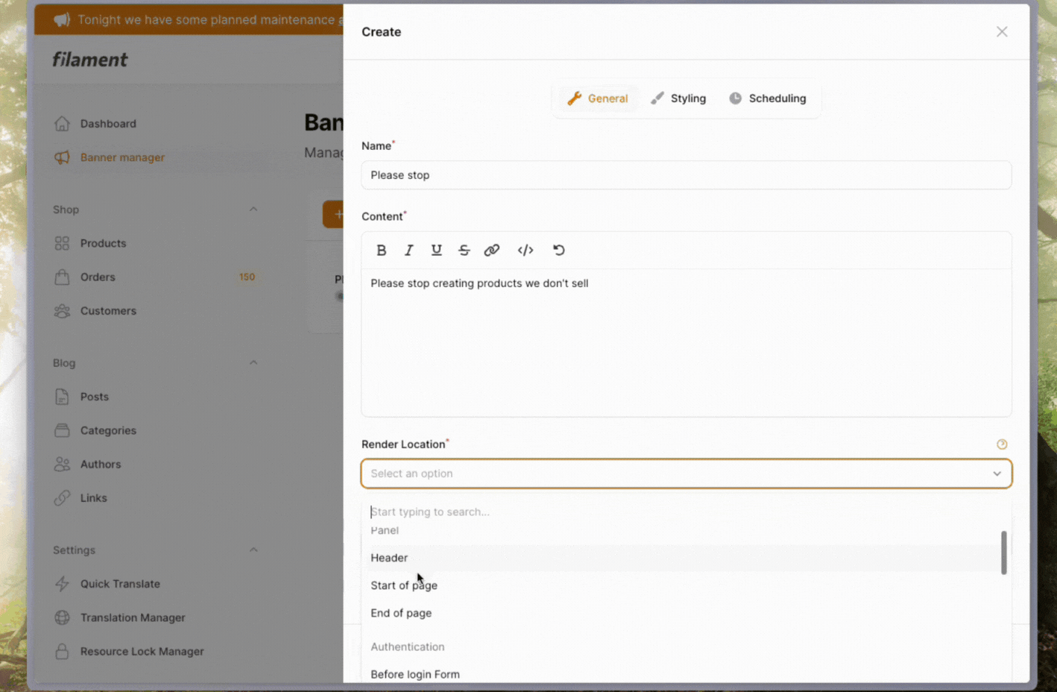This screenshot has width=1057, height=692.
Task: Select the General tab
Action: click(598, 98)
